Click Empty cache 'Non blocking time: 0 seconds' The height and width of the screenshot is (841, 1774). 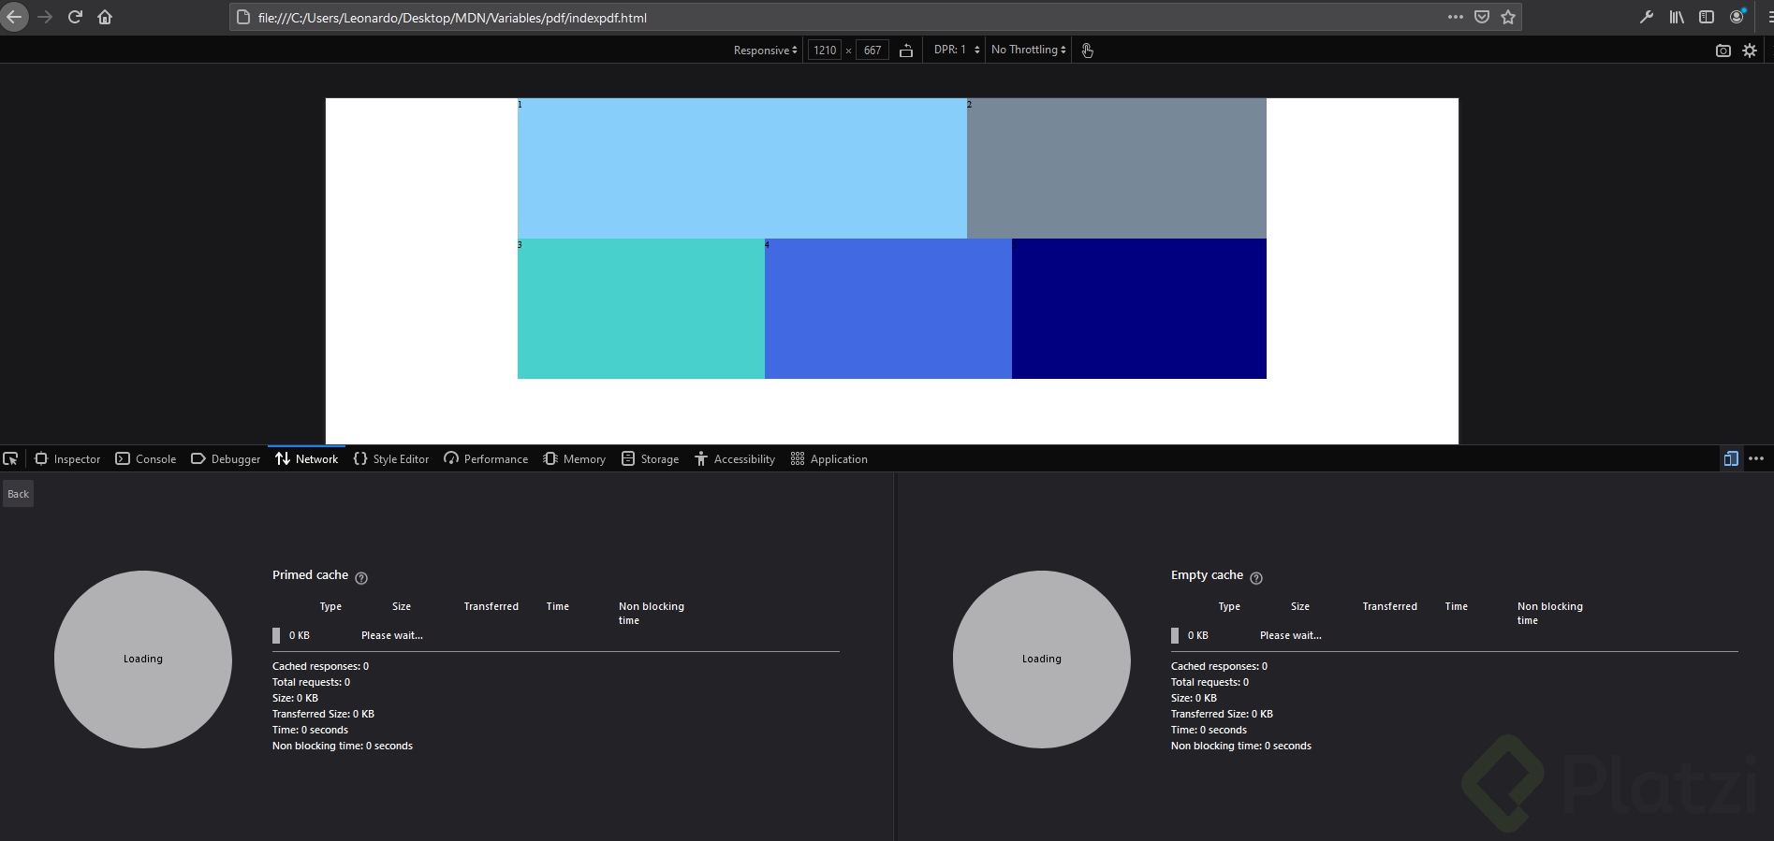click(x=1240, y=746)
